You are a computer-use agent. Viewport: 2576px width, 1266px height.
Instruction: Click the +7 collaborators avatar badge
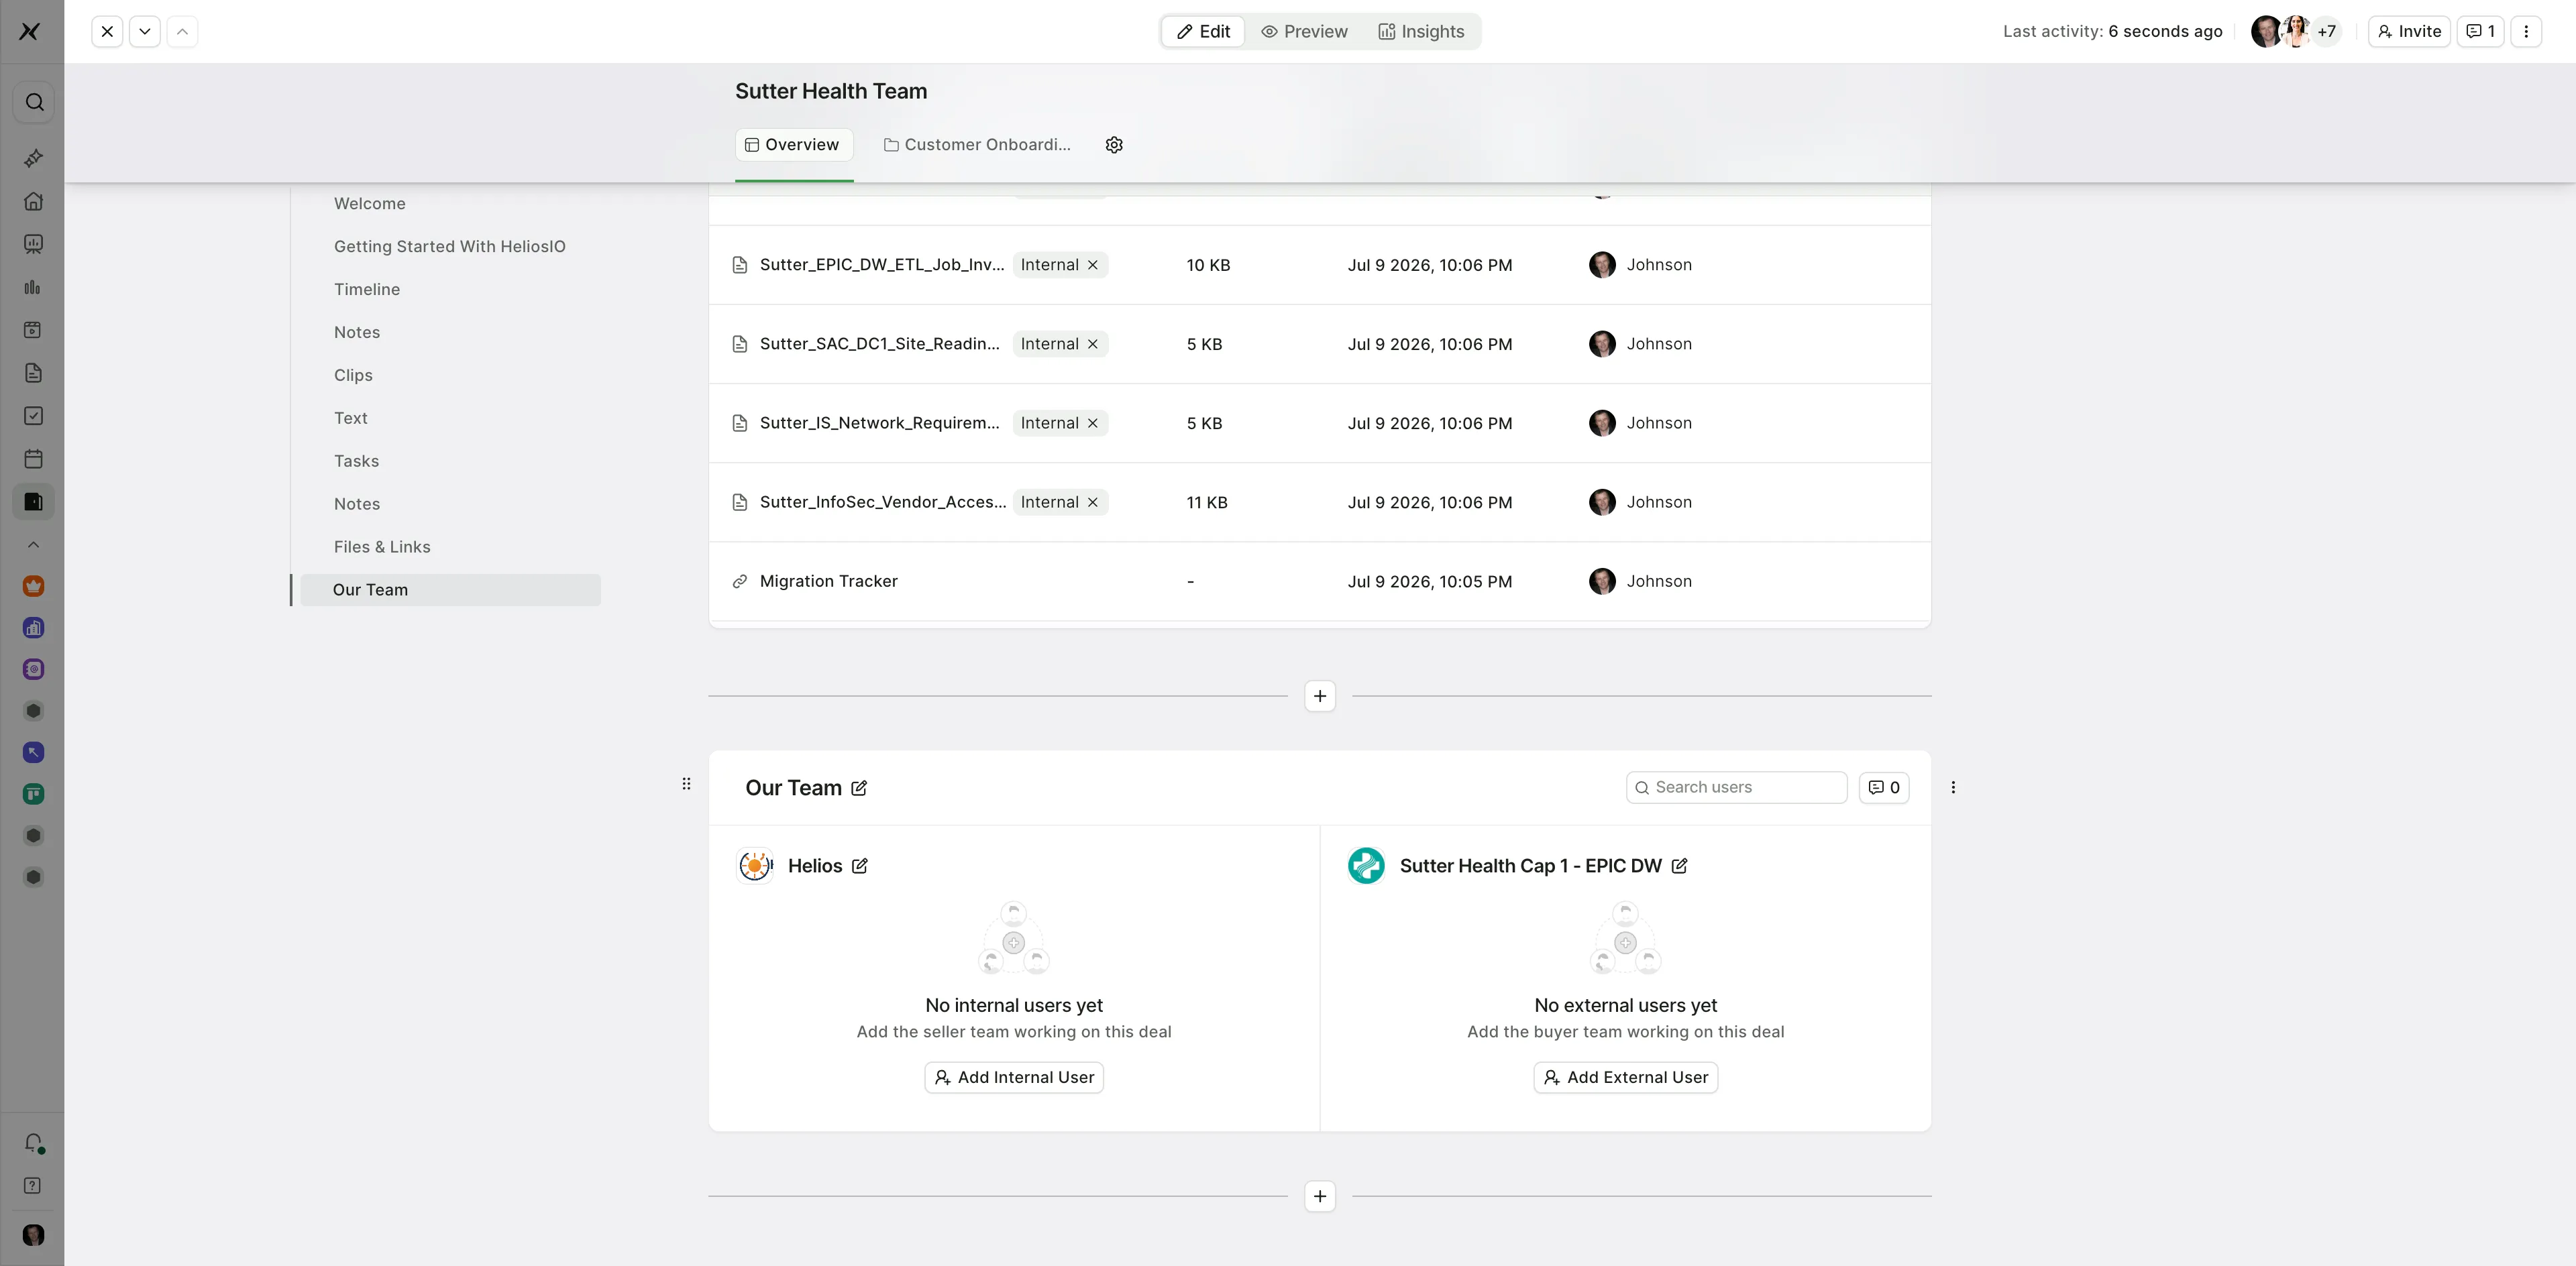2327,31
